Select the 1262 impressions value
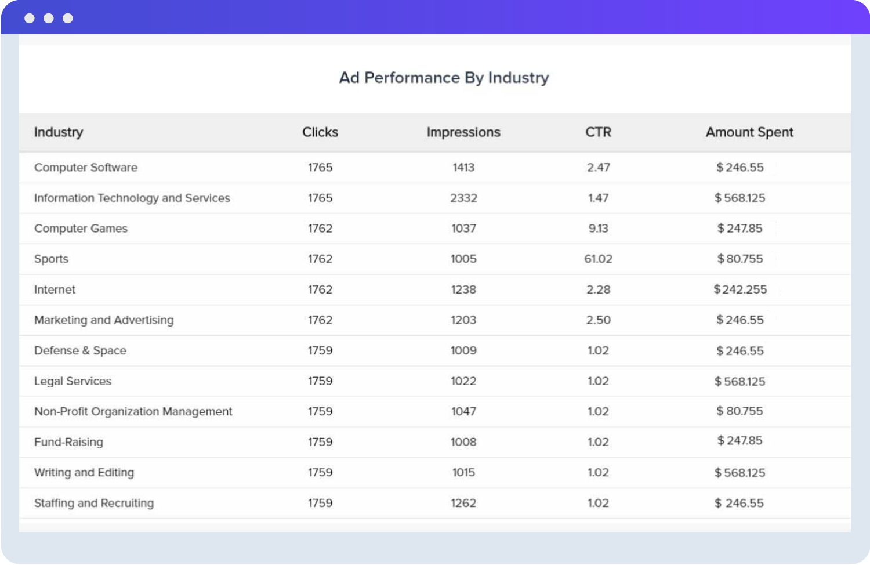 click(x=463, y=503)
